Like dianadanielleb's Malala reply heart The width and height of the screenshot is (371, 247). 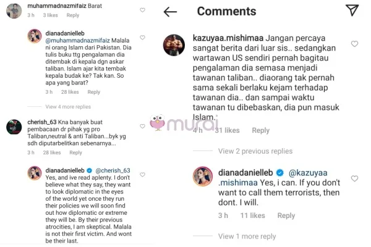point(142,37)
